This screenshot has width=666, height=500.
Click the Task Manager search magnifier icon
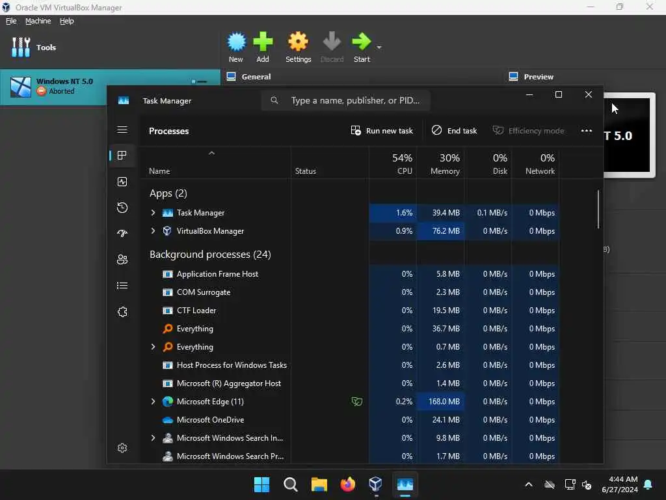(274, 100)
